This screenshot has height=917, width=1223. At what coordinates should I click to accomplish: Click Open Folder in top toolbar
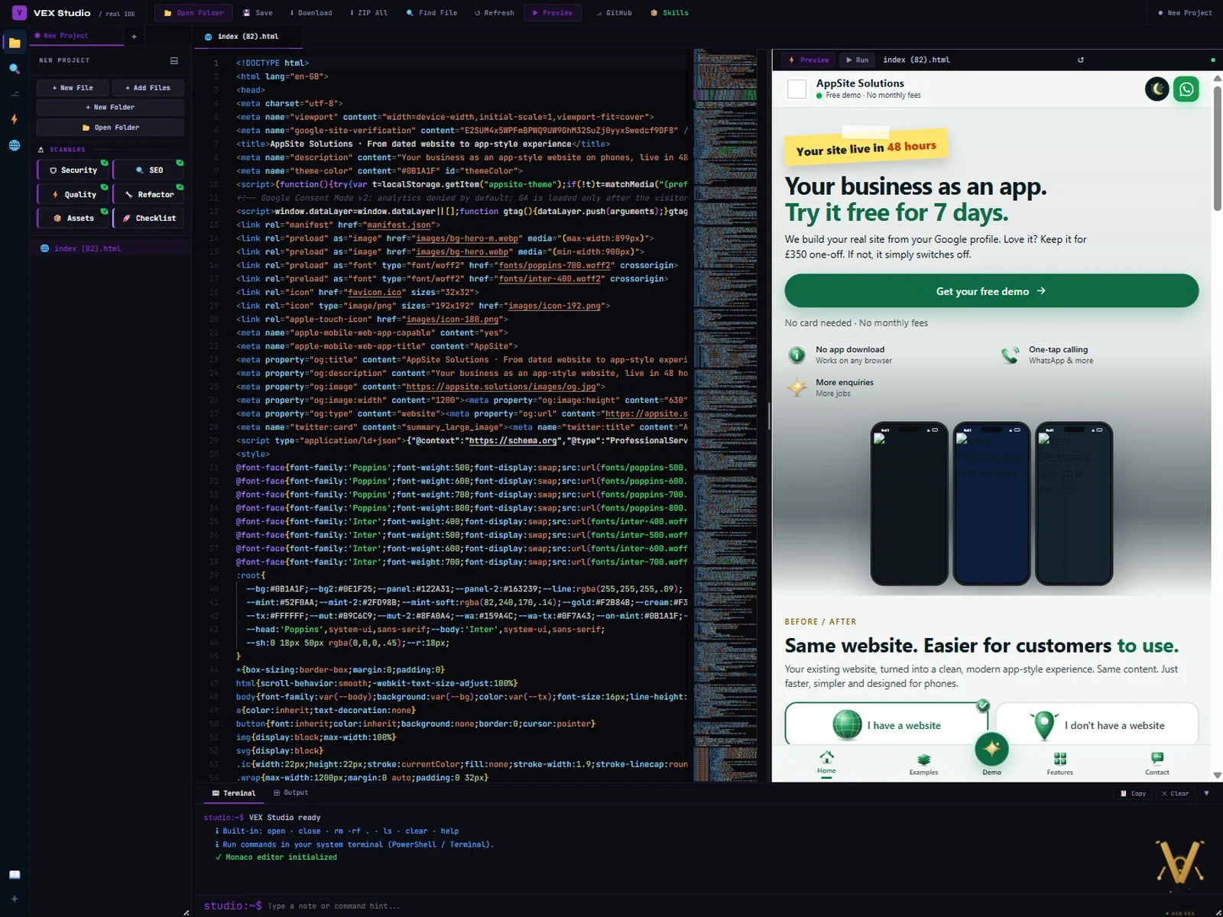click(x=193, y=13)
